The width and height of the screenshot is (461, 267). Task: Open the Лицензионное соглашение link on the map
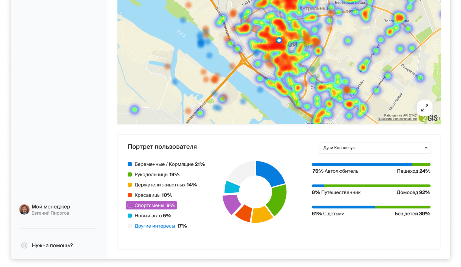point(397,119)
